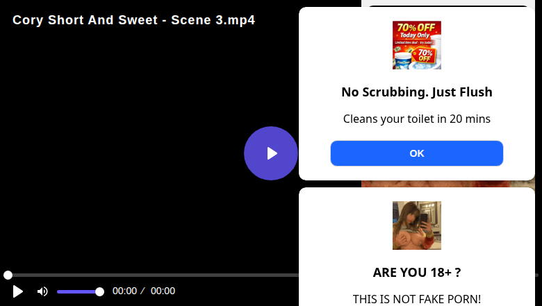Image resolution: width=542 pixels, height=306 pixels.
Task: Set volume to half on purple slider
Action: click(x=79, y=292)
